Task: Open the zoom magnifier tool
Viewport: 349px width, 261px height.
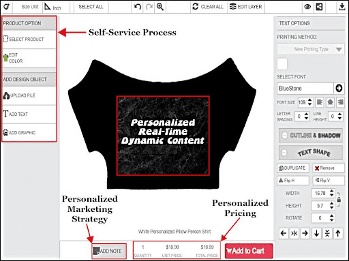Action: pos(160,7)
